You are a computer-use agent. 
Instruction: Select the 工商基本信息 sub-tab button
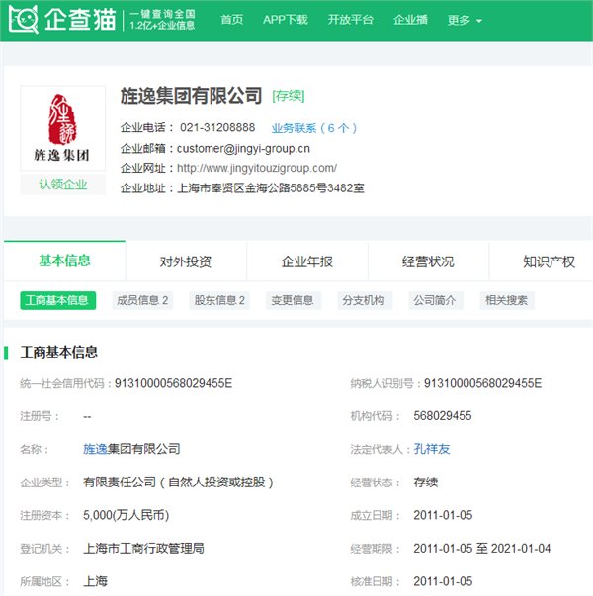click(x=58, y=300)
